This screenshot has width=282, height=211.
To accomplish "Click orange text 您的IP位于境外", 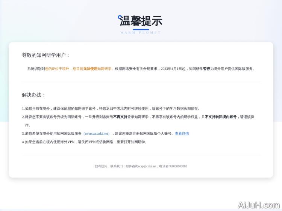I will pyautogui.click(x=57, y=69).
